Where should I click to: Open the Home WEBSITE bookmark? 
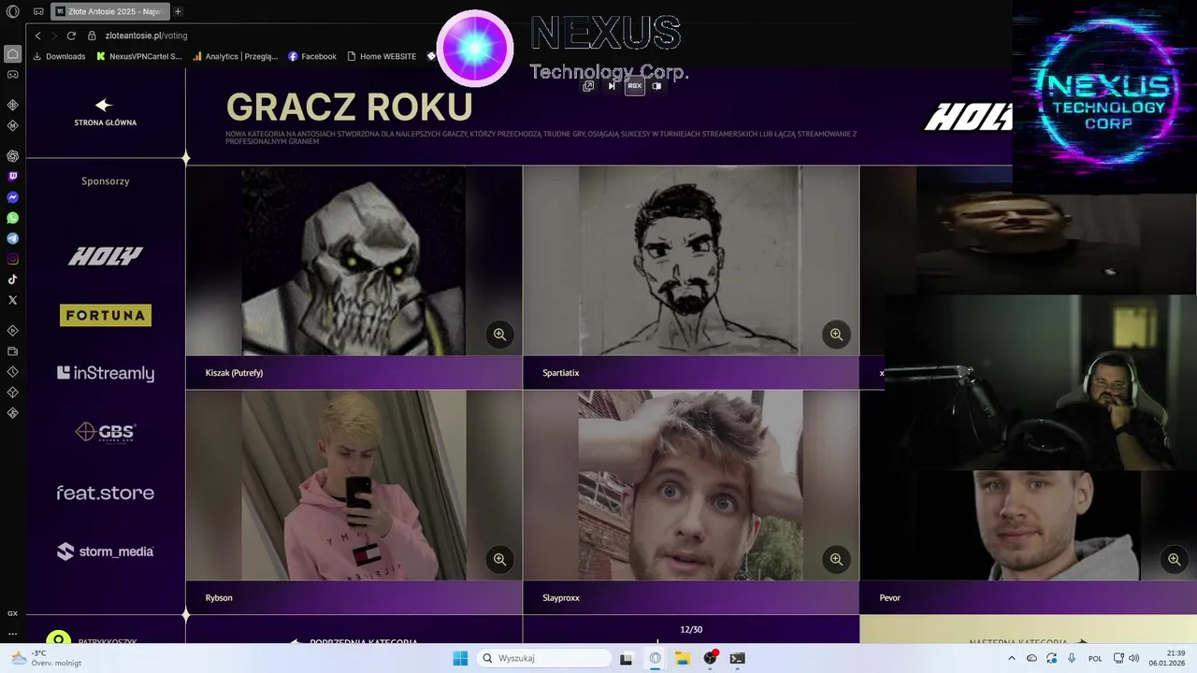pos(382,56)
